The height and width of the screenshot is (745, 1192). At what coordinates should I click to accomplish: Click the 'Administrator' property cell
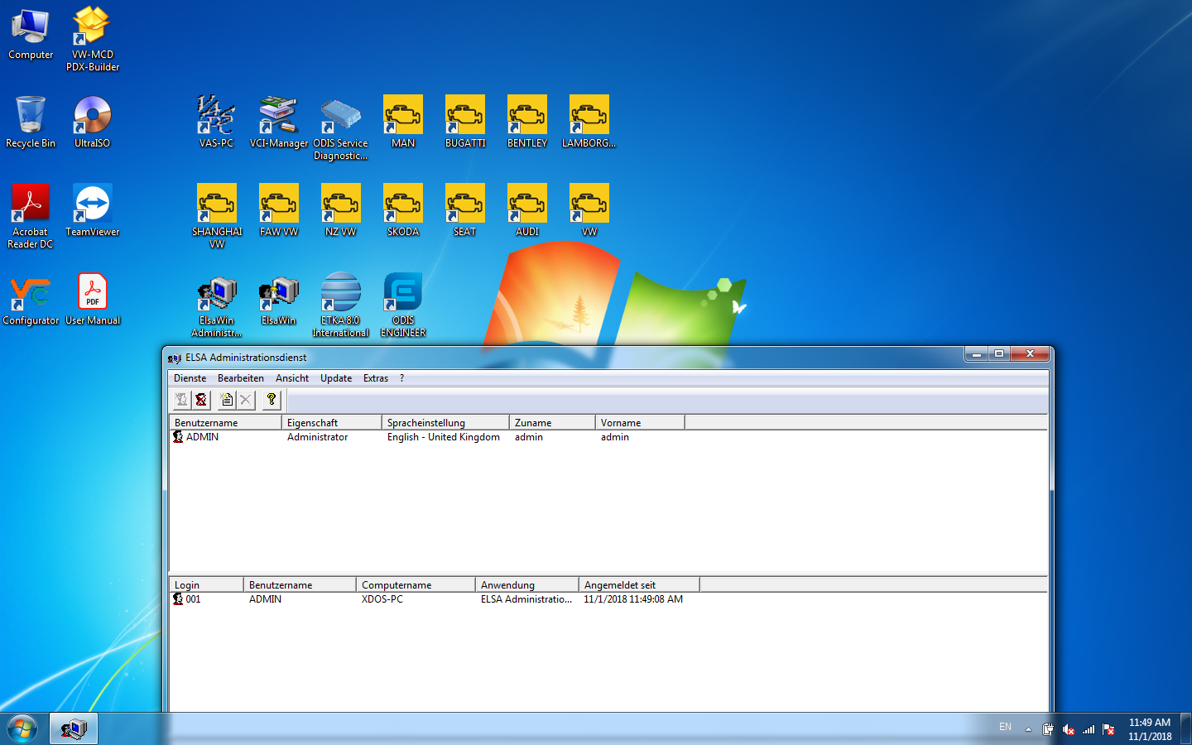(317, 437)
